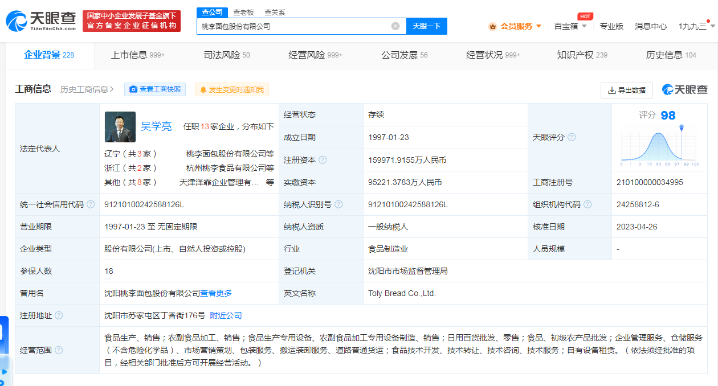Open the help icon beside 组织机构代码
The height and width of the screenshot is (386, 718).
[588, 204]
